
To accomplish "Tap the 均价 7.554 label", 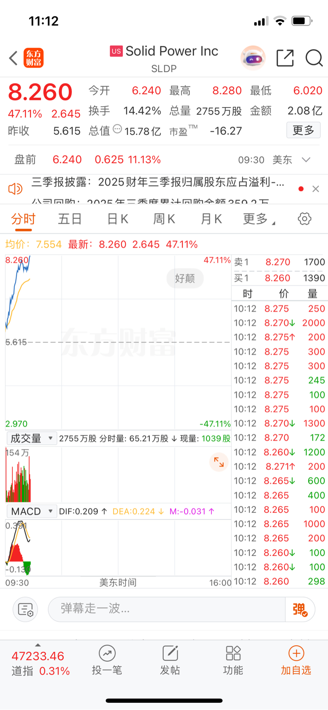I will 33,244.
